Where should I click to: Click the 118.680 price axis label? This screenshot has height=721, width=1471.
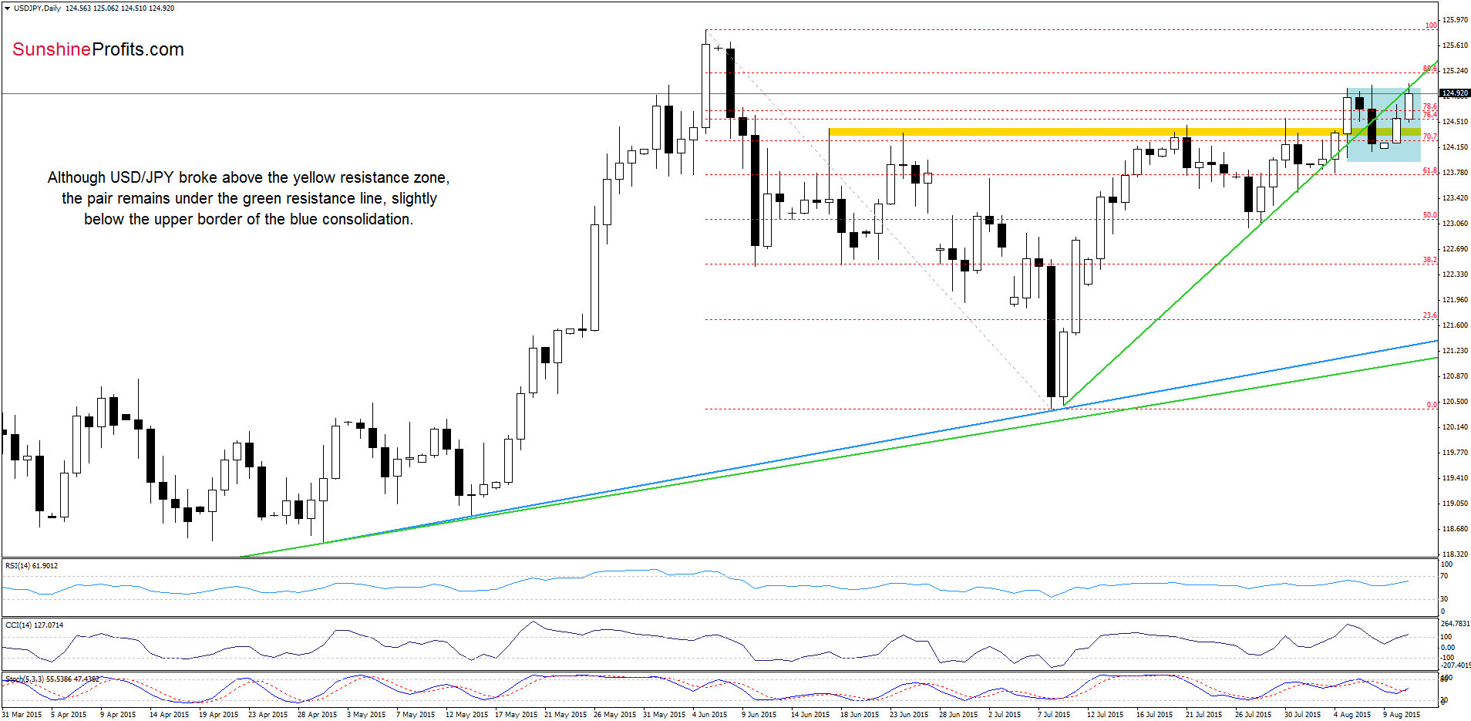pyautogui.click(x=1455, y=529)
